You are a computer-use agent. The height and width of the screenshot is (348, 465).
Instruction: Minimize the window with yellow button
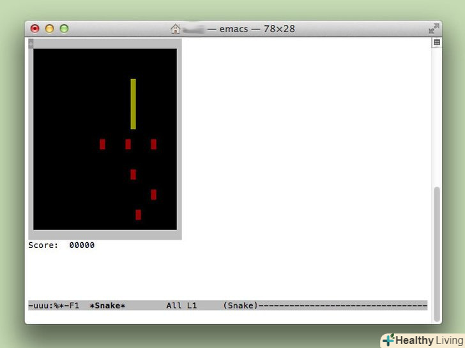tap(50, 29)
